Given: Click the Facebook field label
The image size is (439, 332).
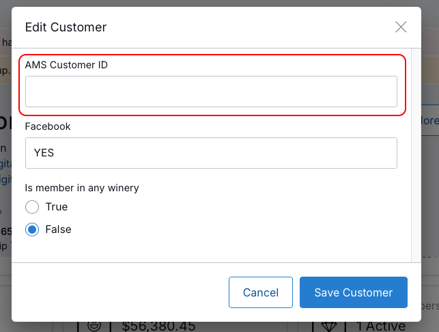Looking at the screenshot, I should click(x=48, y=126).
